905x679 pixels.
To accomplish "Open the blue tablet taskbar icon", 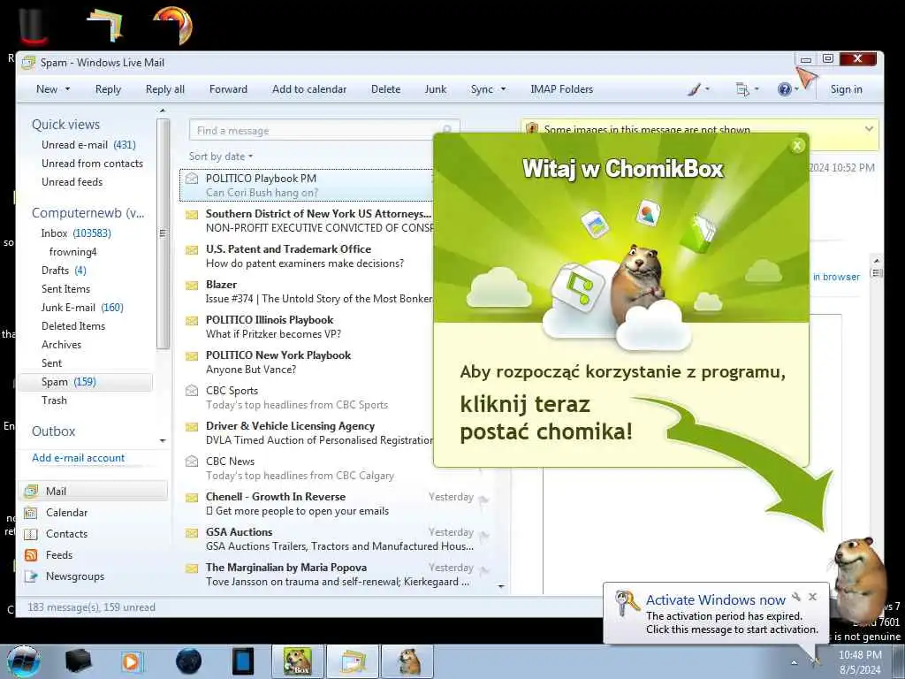I will pos(243,661).
